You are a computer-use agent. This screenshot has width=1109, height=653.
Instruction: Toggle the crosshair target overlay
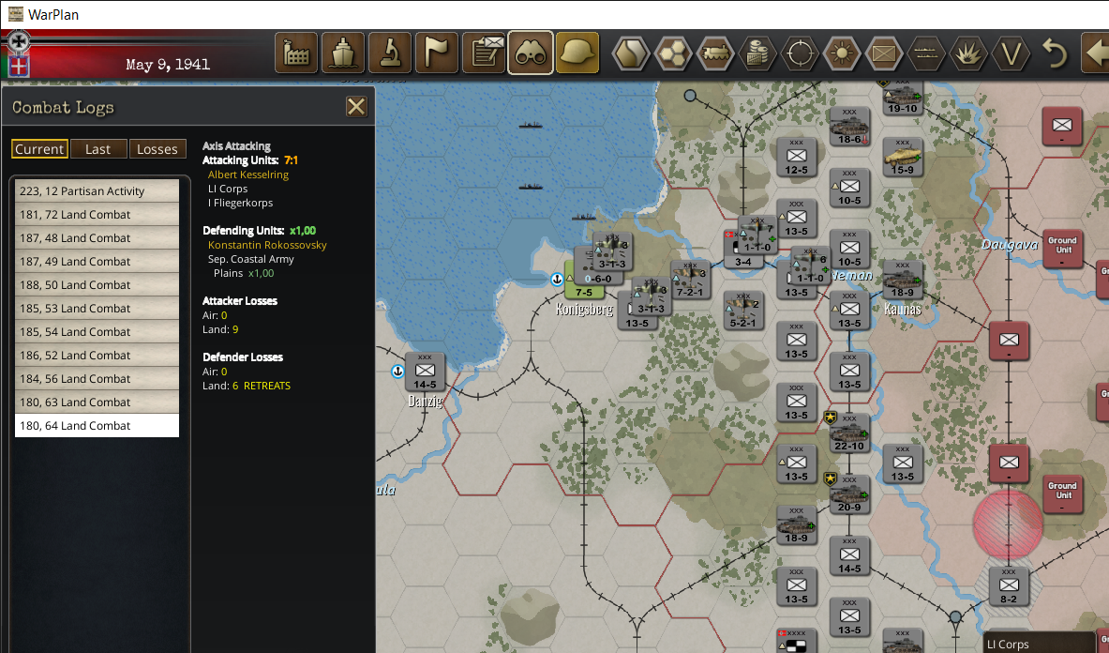800,53
